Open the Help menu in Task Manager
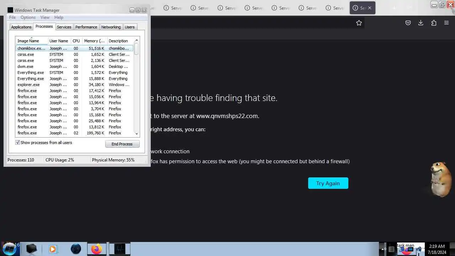This screenshot has height=256, width=455. (59, 17)
